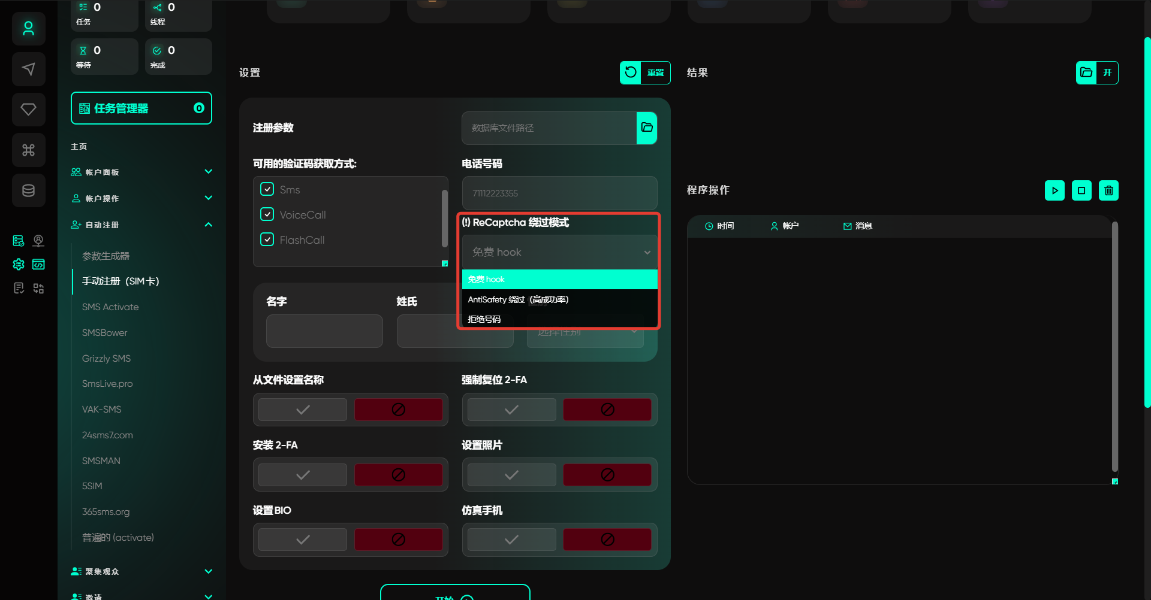Select AntiSafety 绕过 option in dropdown
The width and height of the screenshot is (1151, 600).
(518, 299)
